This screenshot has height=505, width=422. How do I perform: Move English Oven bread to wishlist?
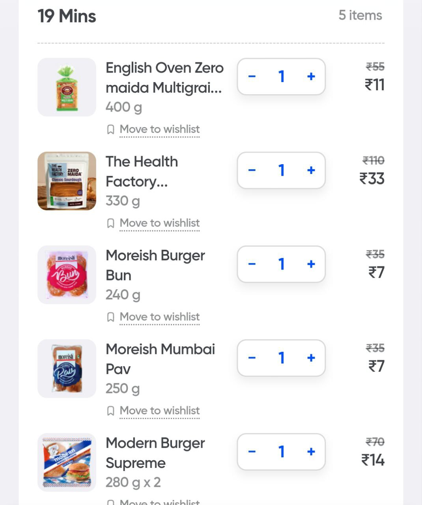pos(159,129)
